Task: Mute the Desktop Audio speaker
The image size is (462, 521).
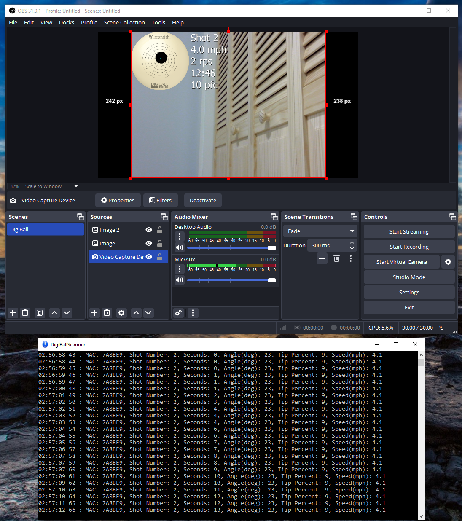Action: (180, 247)
